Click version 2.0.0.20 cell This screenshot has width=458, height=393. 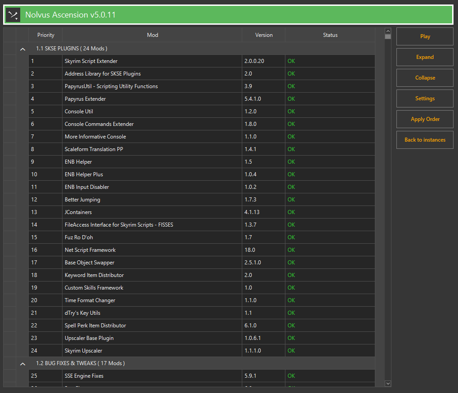pyautogui.click(x=263, y=61)
